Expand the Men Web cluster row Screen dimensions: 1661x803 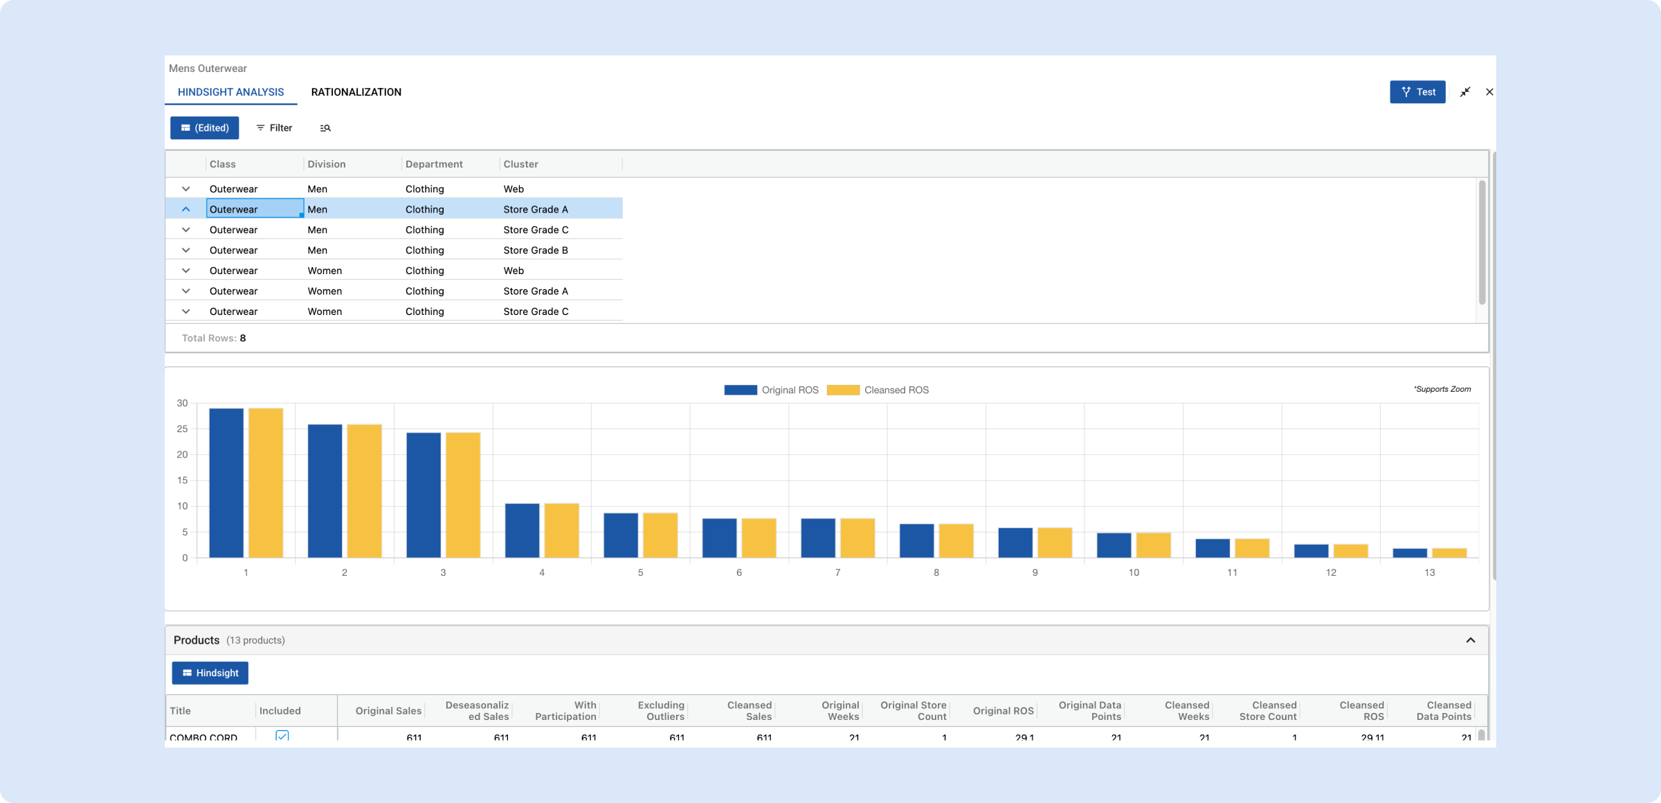tap(185, 189)
